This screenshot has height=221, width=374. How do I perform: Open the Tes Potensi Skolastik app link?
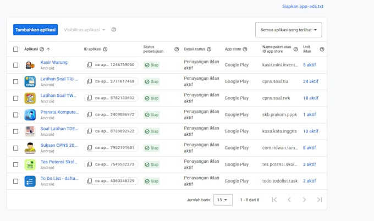59,162
